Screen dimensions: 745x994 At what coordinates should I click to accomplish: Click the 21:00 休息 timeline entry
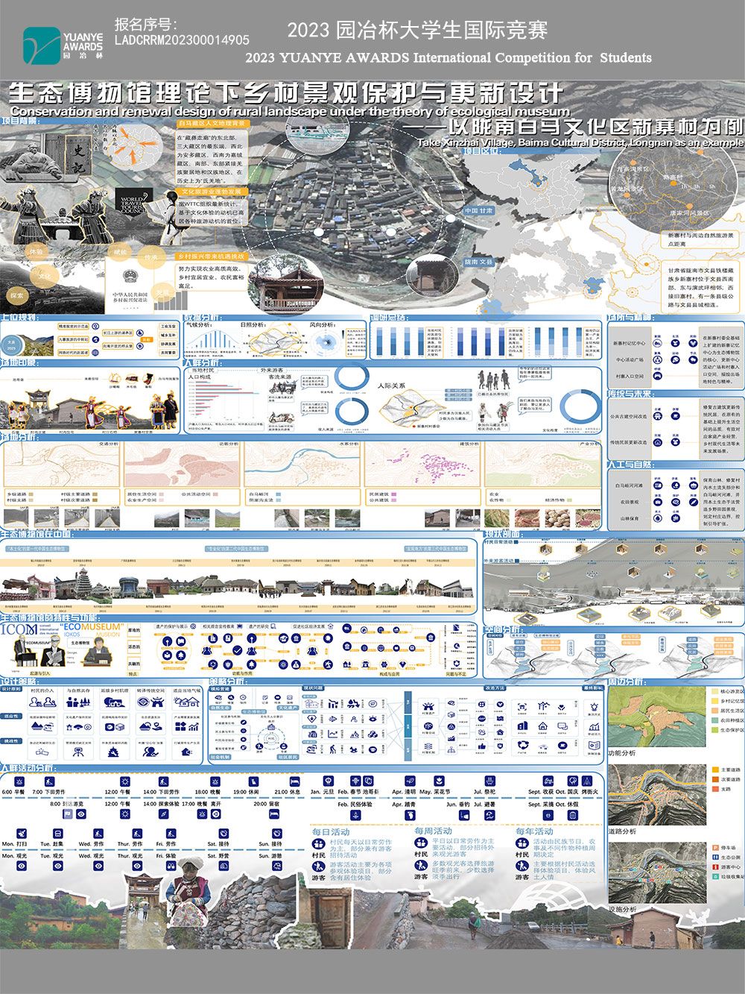click(288, 792)
